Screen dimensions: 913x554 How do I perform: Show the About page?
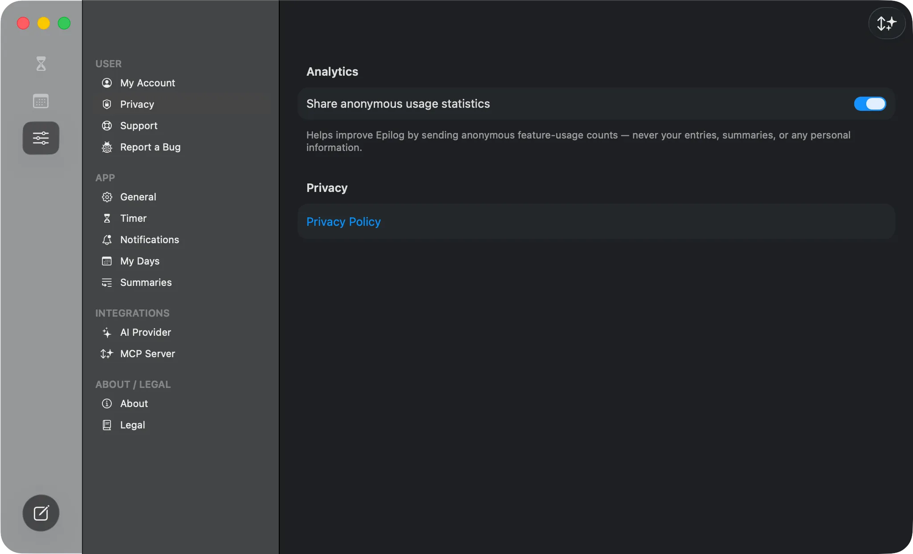click(x=181, y=403)
